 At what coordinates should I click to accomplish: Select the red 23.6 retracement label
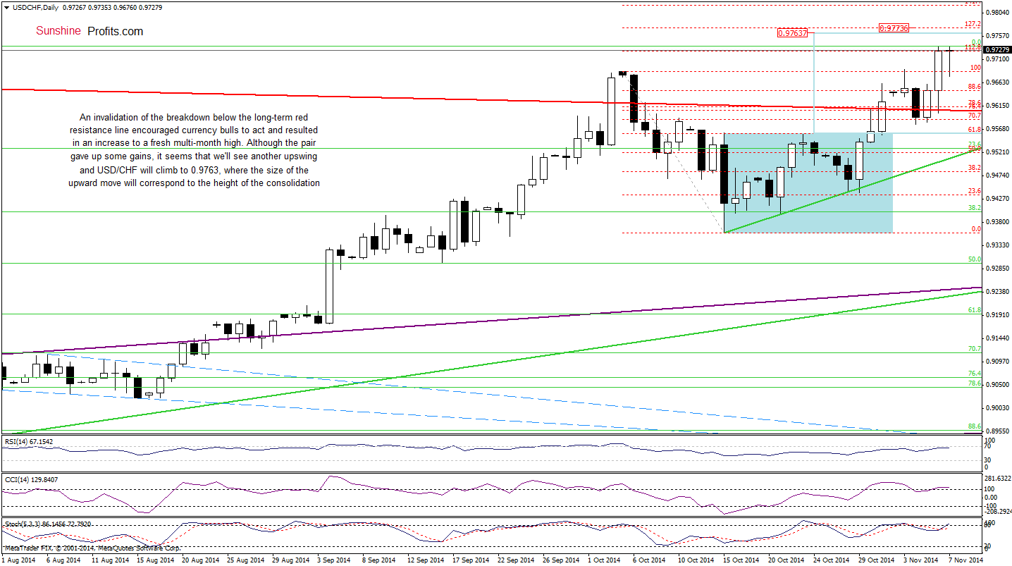pyautogui.click(x=975, y=191)
